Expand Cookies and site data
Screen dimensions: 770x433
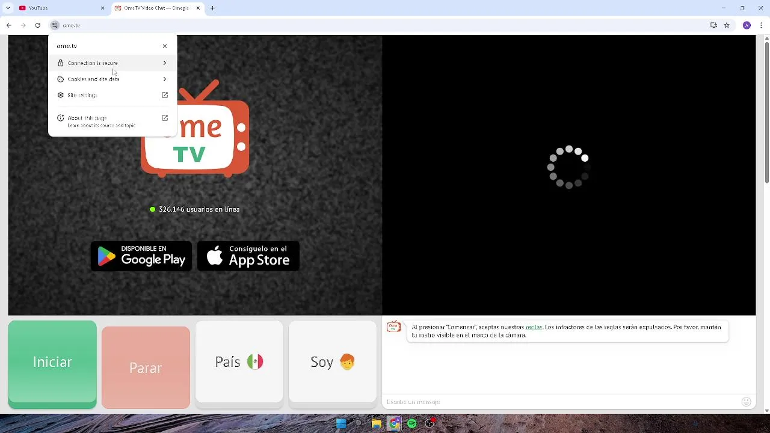click(x=112, y=79)
